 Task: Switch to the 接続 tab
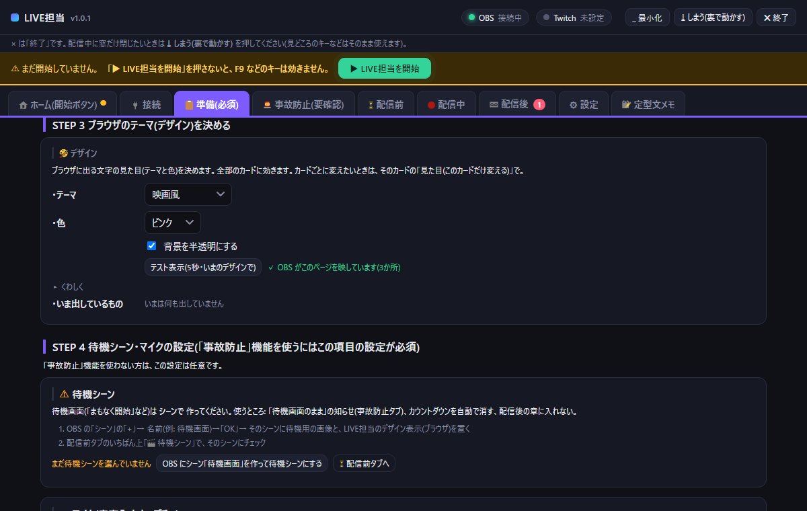145,104
